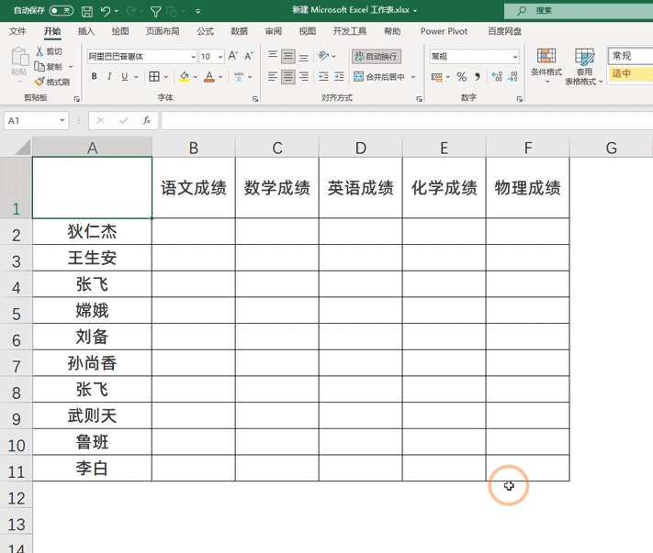Switch to the 页面布局 tab
653x553 pixels.
(163, 31)
